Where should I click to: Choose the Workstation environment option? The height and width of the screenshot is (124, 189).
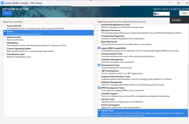pyautogui.click(x=5, y=43)
